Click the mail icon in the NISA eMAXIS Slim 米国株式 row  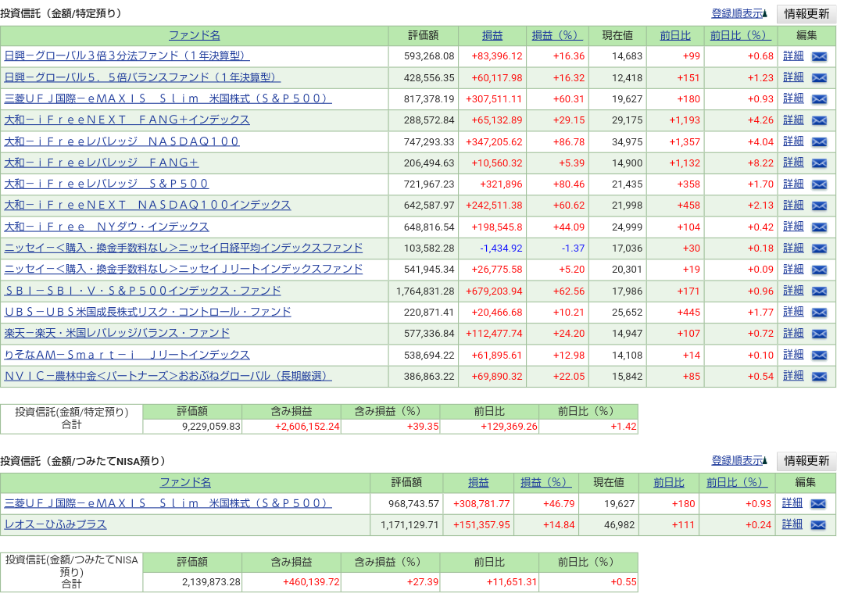click(x=817, y=504)
